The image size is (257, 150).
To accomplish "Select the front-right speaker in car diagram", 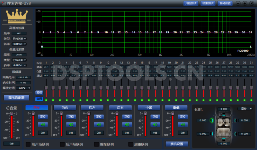I will (235, 121).
